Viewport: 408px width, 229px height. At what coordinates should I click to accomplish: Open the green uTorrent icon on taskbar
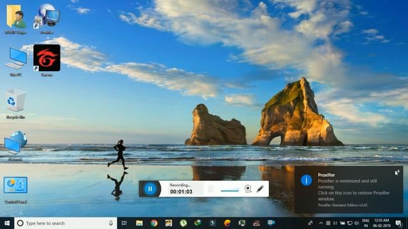click(184, 223)
